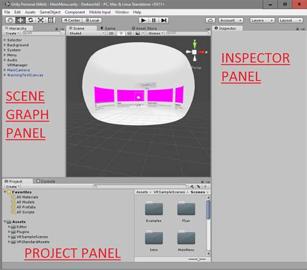307x270 pixels.
Task: Open the Shaded draw mode dropdown
Action: (86, 33)
